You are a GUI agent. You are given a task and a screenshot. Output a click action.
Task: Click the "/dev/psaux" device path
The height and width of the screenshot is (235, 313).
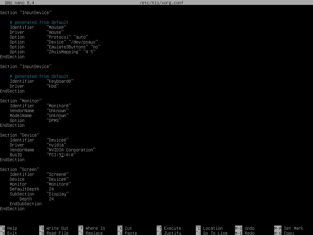tap(83, 42)
